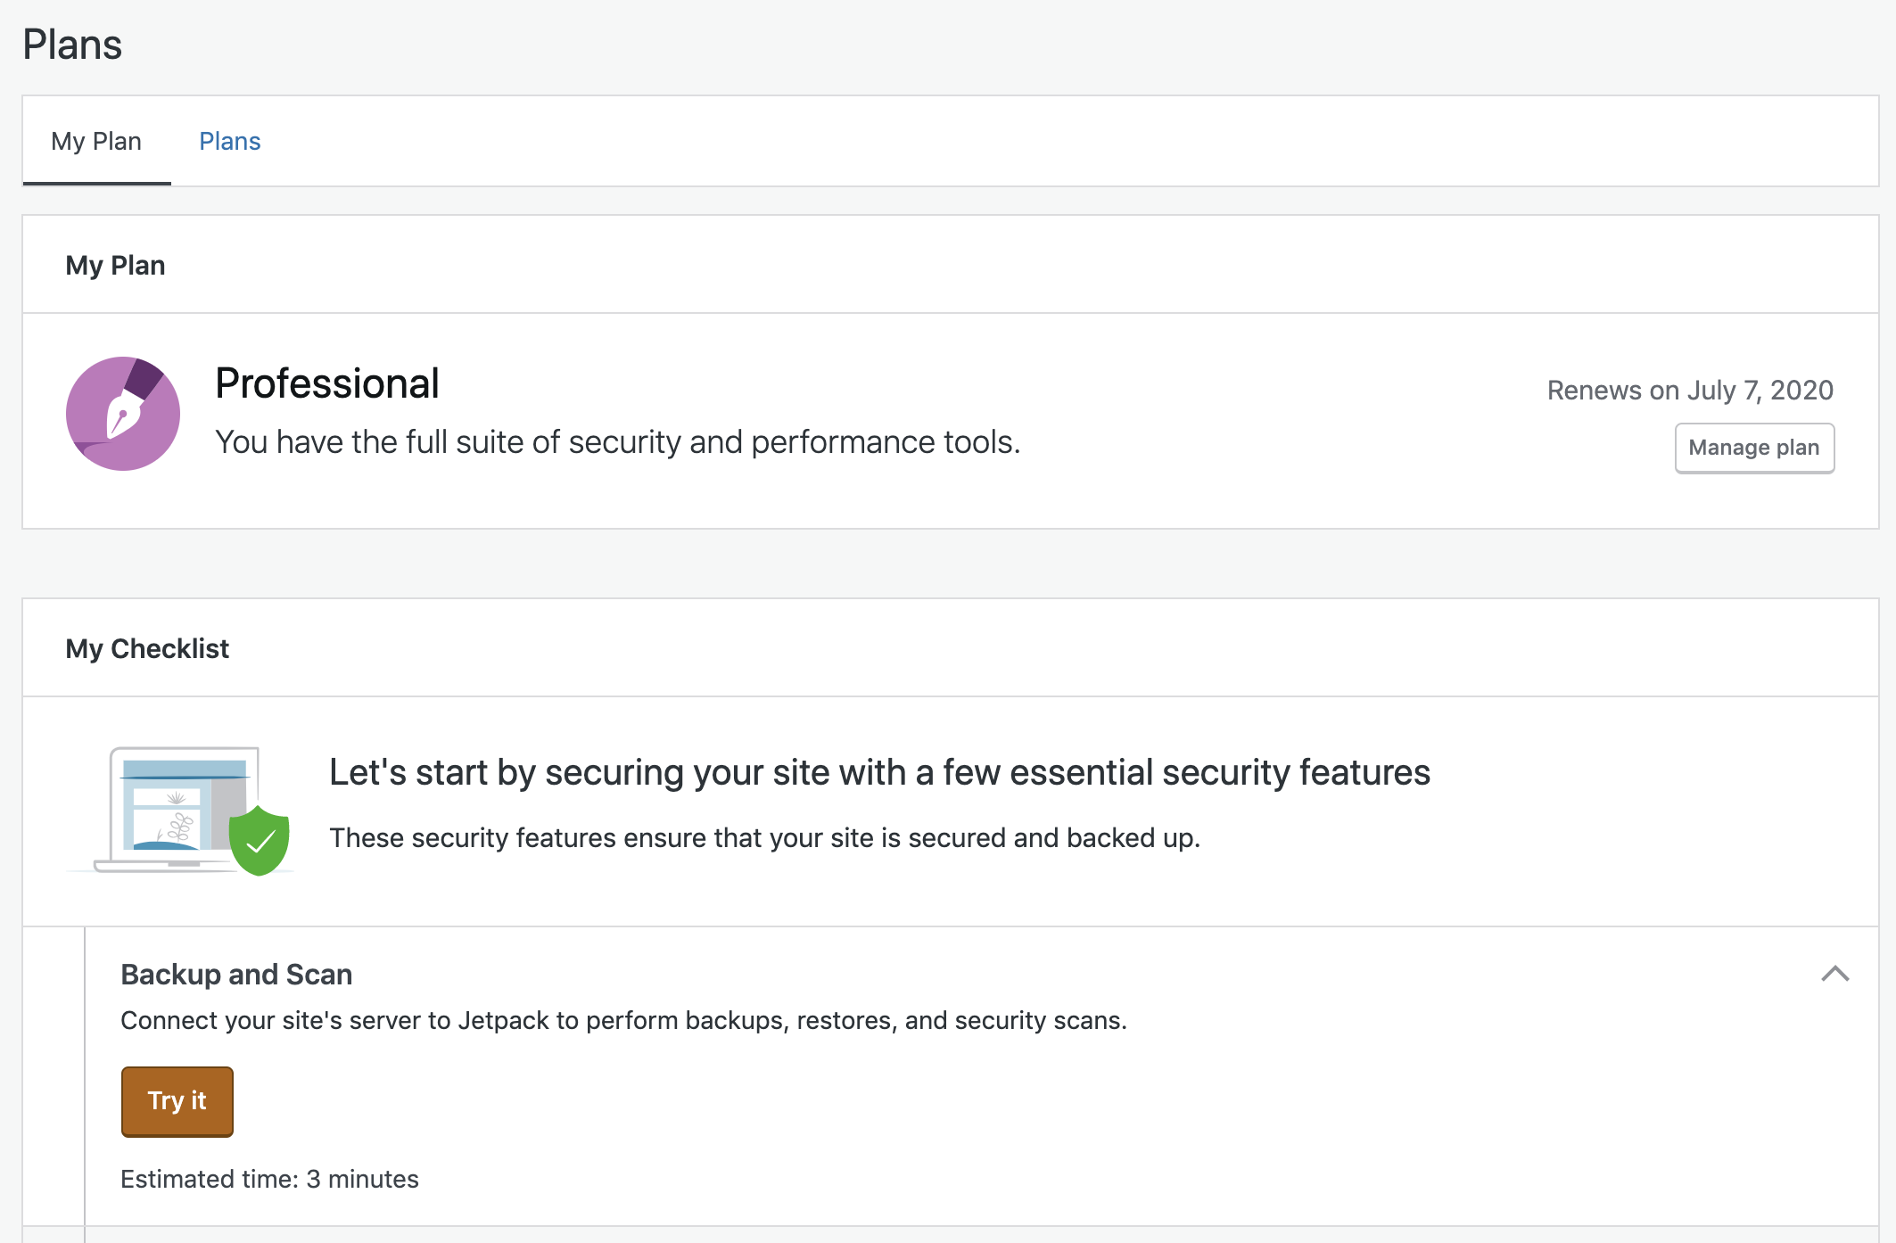The width and height of the screenshot is (1896, 1243).
Task: Click the Backup and Scan title
Action: pyautogui.click(x=236, y=974)
